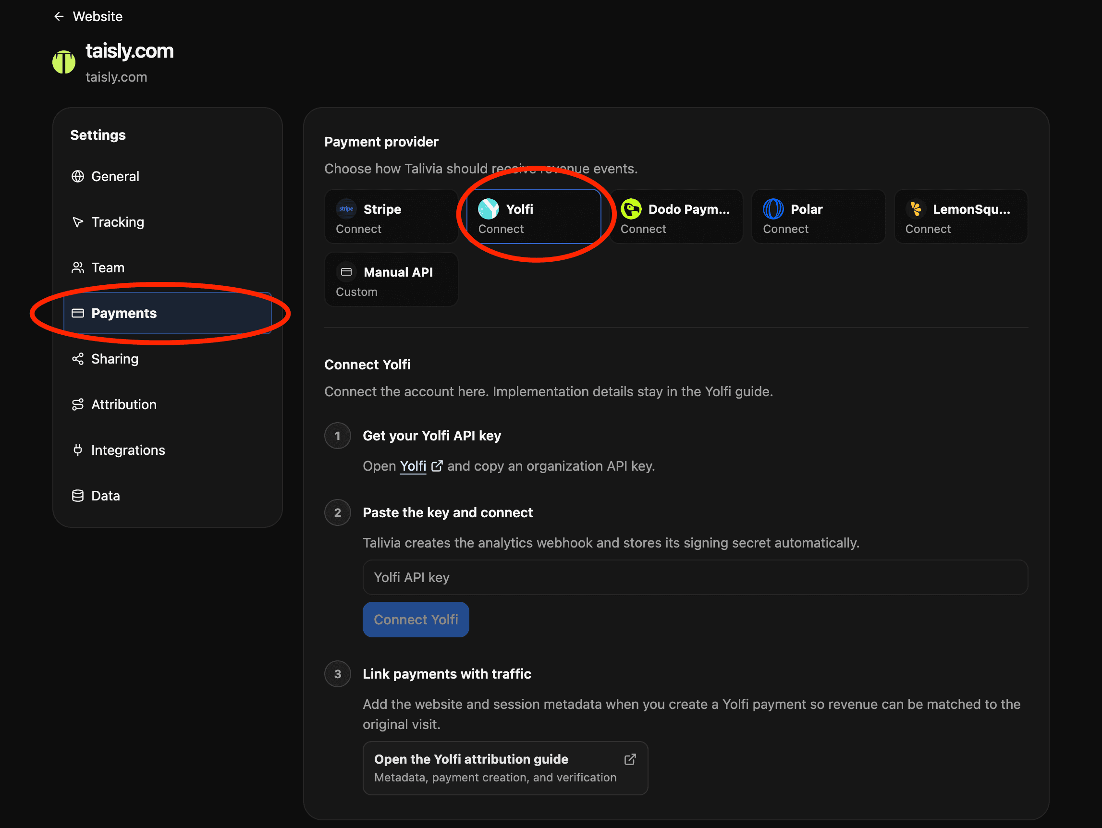
Task: Click external icon on attribution guide card
Action: 630,759
